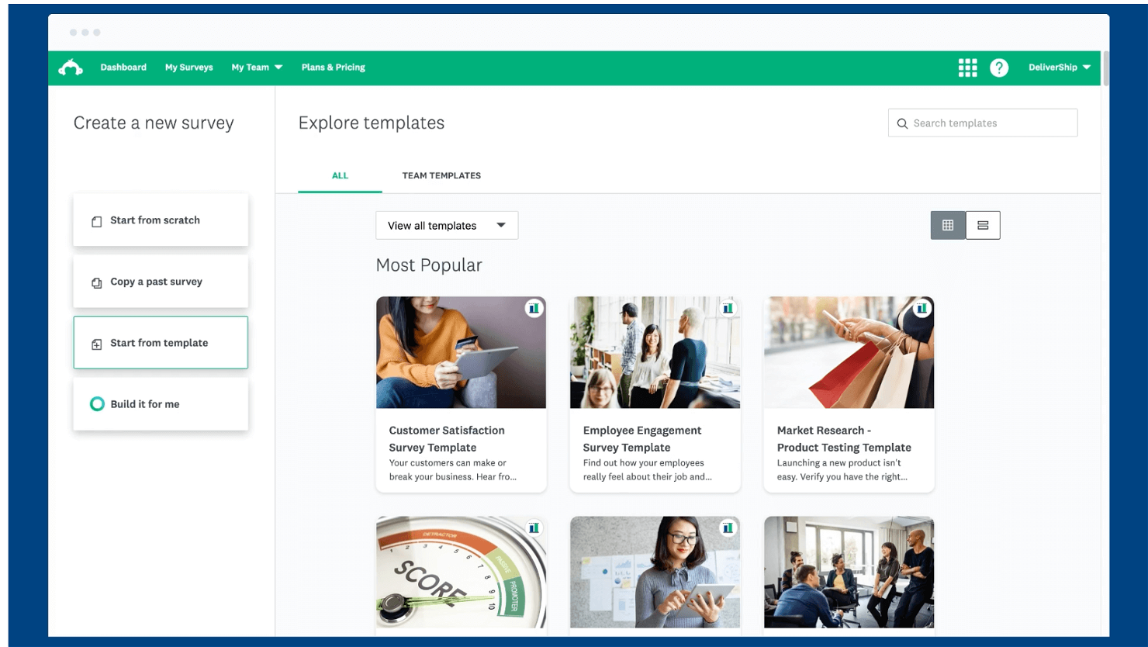This screenshot has width=1148, height=647.
Task: Click the benchmark badge on the Market Research card
Action: tap(922, 309)
